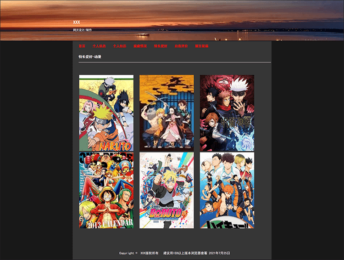Click the Copyright XXX版权所有 footer text
Image resolution: width=344 pixels, height=260 pixels.
coord(139,253)
